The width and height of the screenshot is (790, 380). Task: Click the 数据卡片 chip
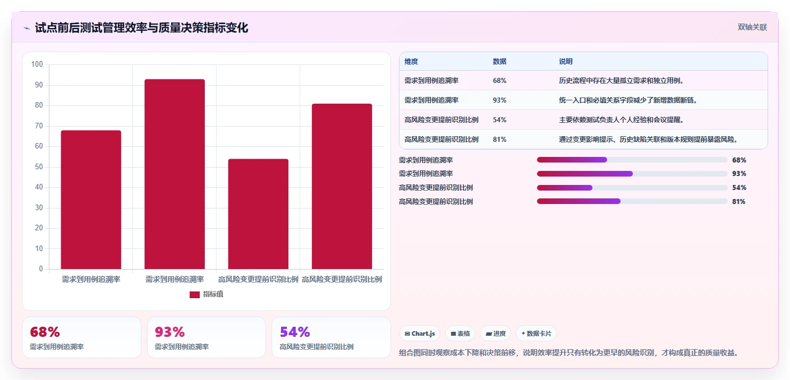536,333
